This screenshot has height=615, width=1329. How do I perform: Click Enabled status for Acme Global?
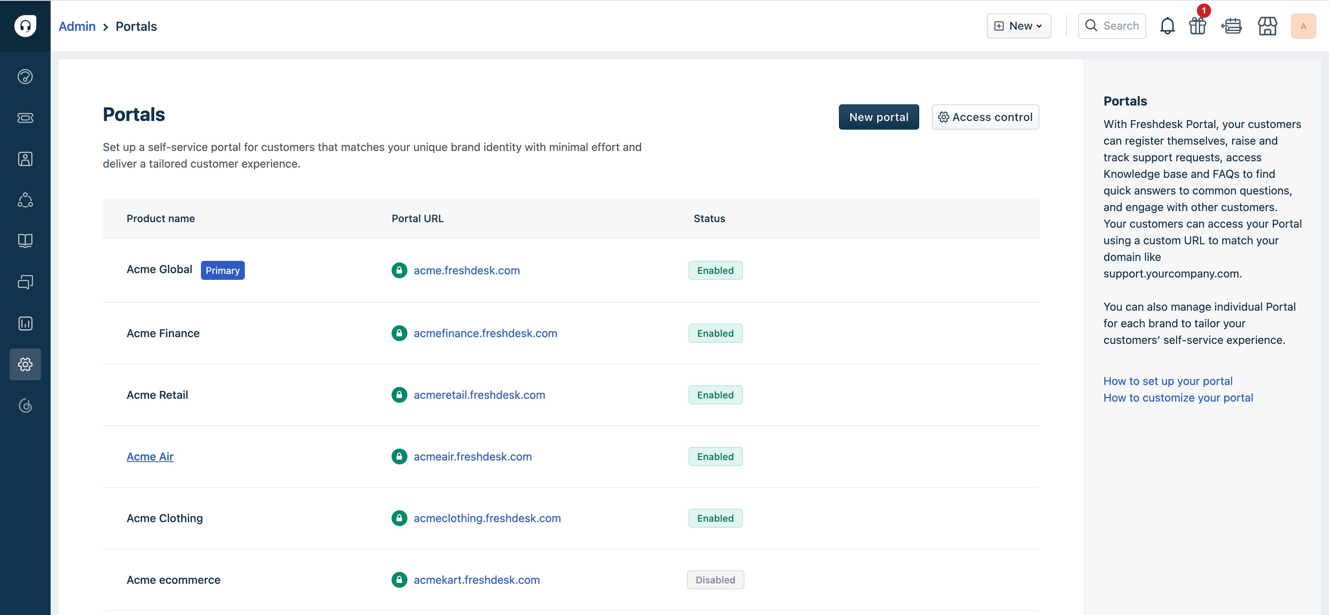(x=716, y=270)
